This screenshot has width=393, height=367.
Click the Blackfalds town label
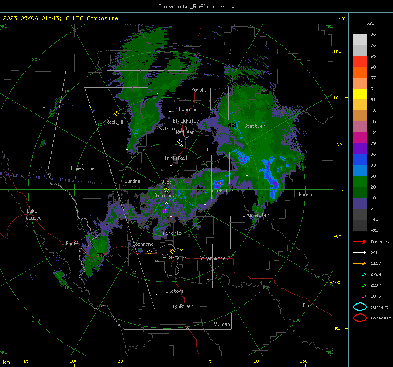click(x=186, y=121)
